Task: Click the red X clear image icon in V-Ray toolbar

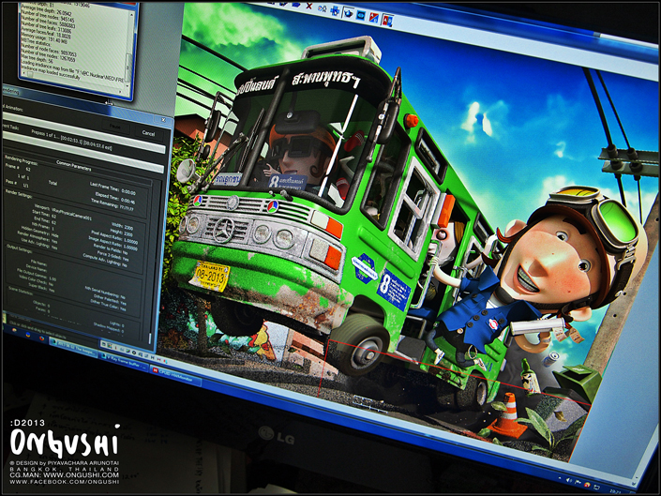Action: (x=309, y=6)
